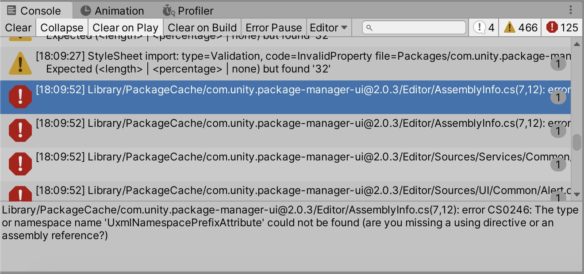The width and height of the screenshot is (584, 274).
Task: Select the stopwatch icon on the Profiler tab
Action: 168,10
